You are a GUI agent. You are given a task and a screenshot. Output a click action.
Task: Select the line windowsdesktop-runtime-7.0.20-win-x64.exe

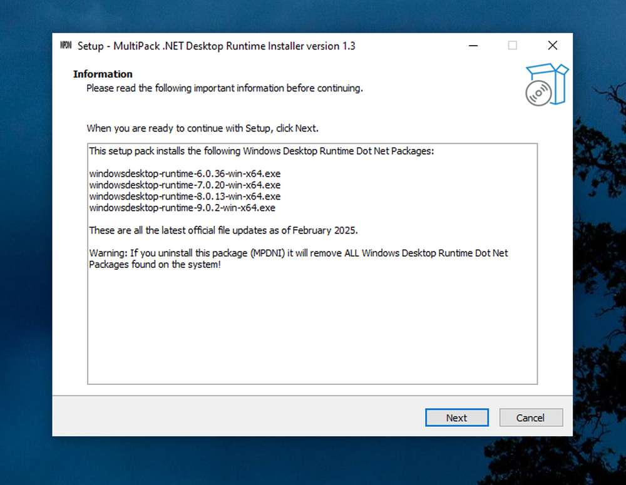(x=185, y=185)
